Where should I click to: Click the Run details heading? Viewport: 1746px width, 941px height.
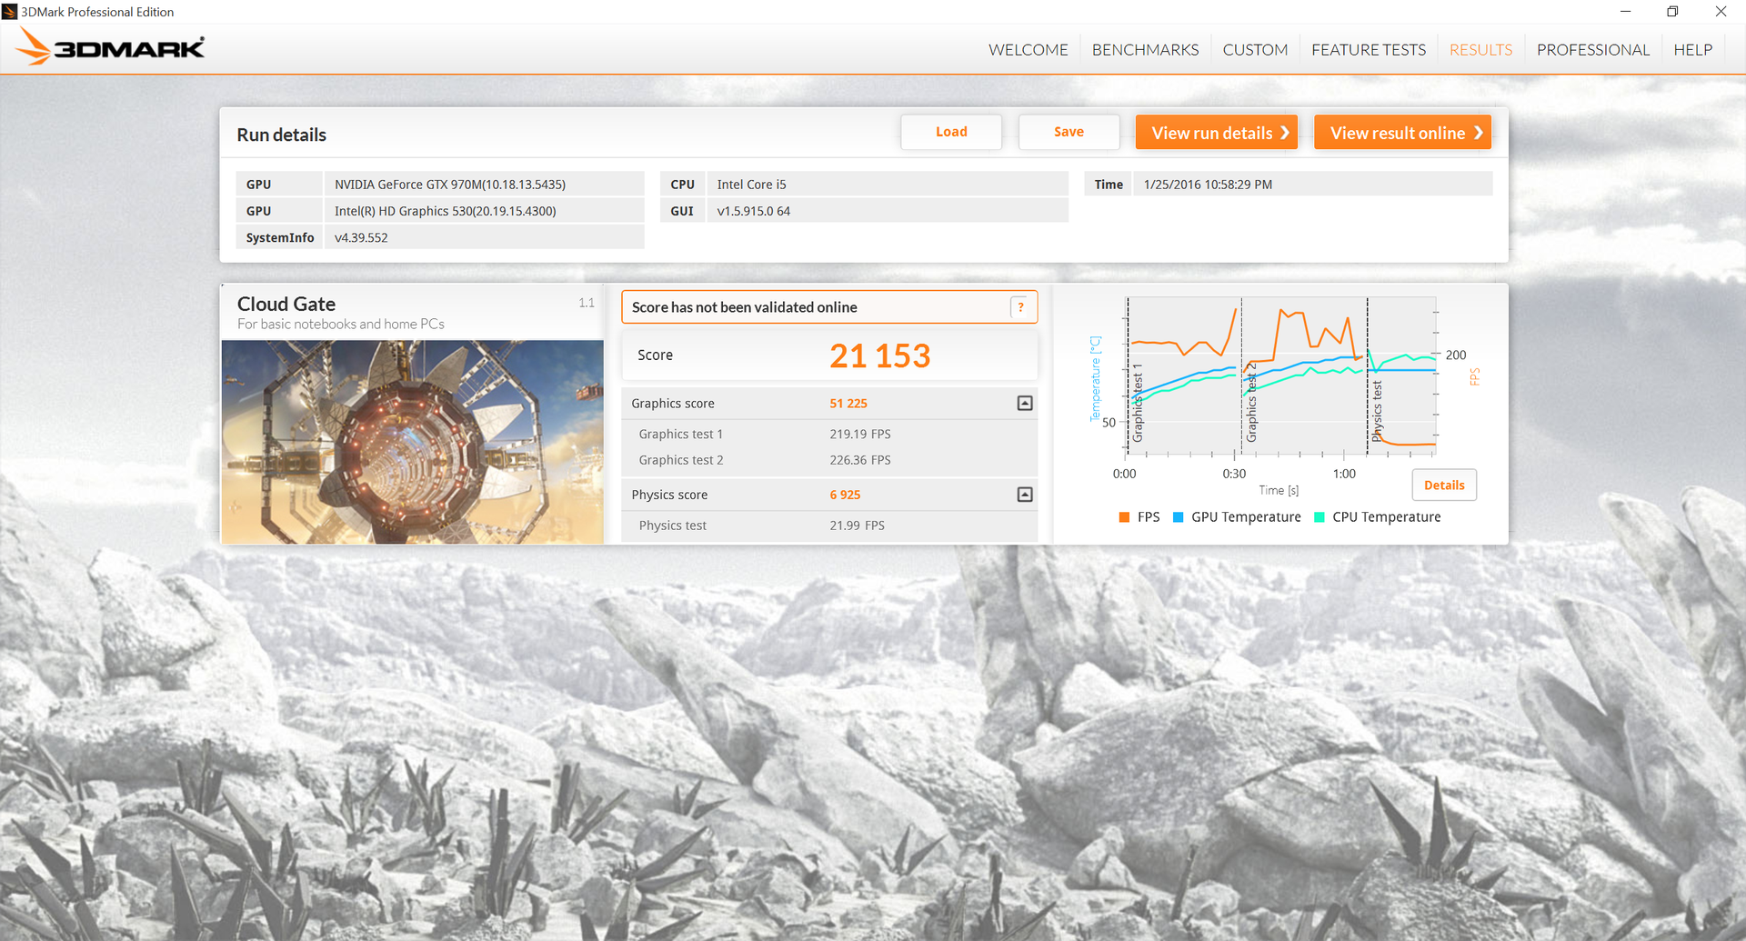click(281, 135)
